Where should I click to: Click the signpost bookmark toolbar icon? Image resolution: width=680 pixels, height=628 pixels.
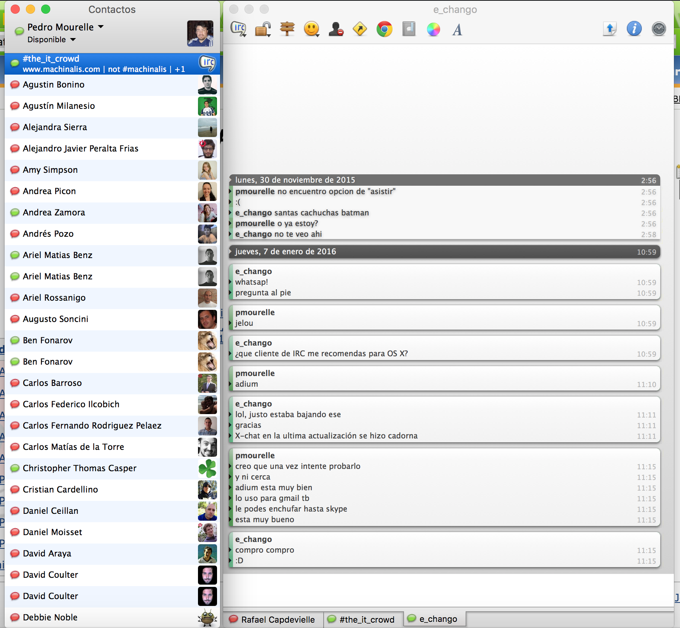click(287, 29)
